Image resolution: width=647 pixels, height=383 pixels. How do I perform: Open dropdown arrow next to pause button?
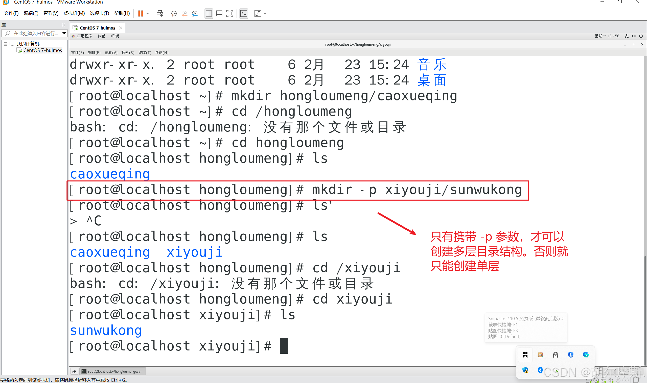[x=148, y=13]
